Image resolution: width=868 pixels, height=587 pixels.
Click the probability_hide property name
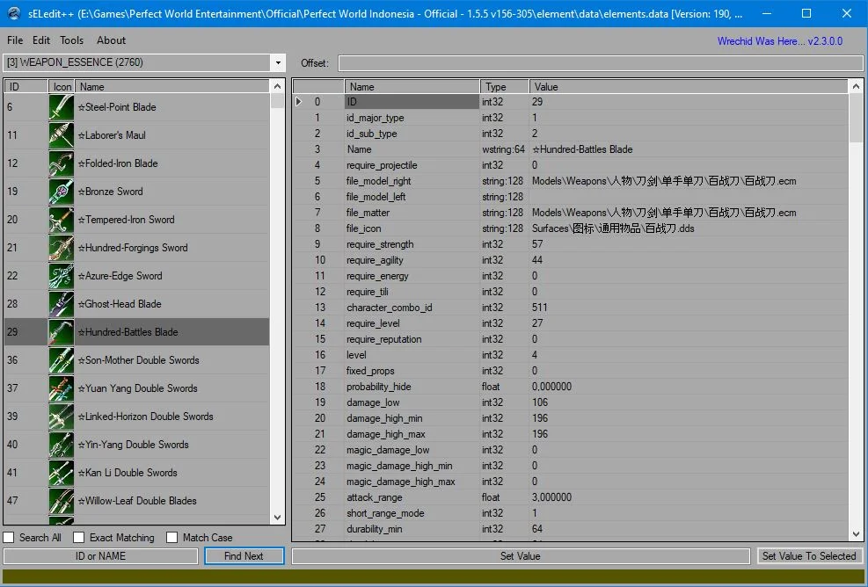tap(379, 387)
